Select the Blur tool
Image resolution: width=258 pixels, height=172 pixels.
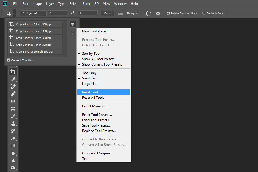[x=13, y=153]
